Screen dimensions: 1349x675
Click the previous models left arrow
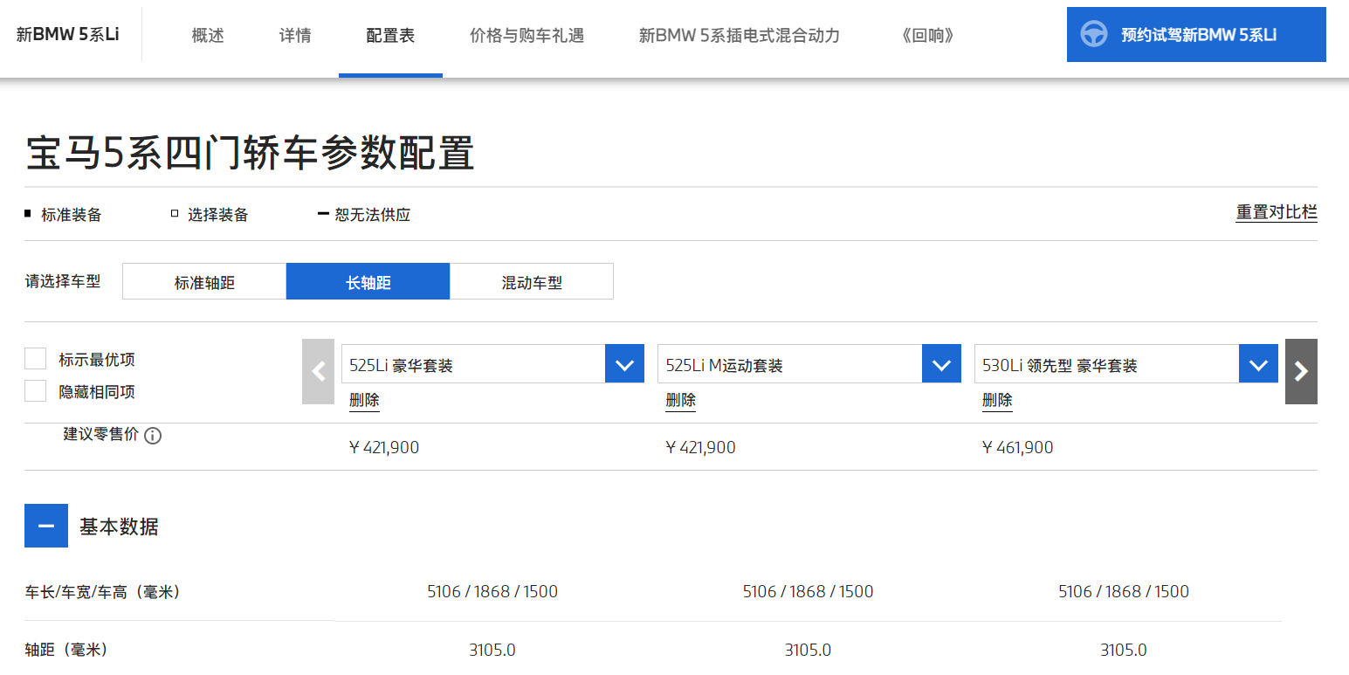318,371
